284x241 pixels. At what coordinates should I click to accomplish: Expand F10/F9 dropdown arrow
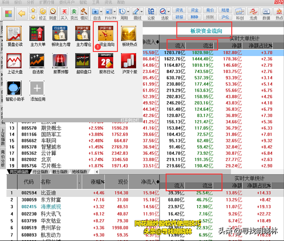coord(115,12)
